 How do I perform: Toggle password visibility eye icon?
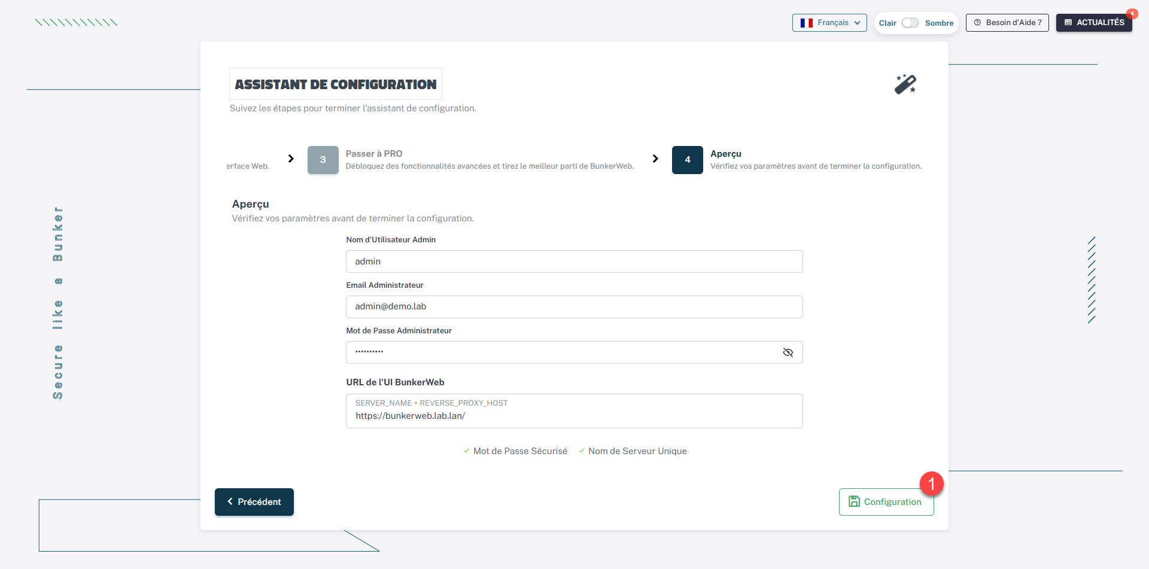788,352
